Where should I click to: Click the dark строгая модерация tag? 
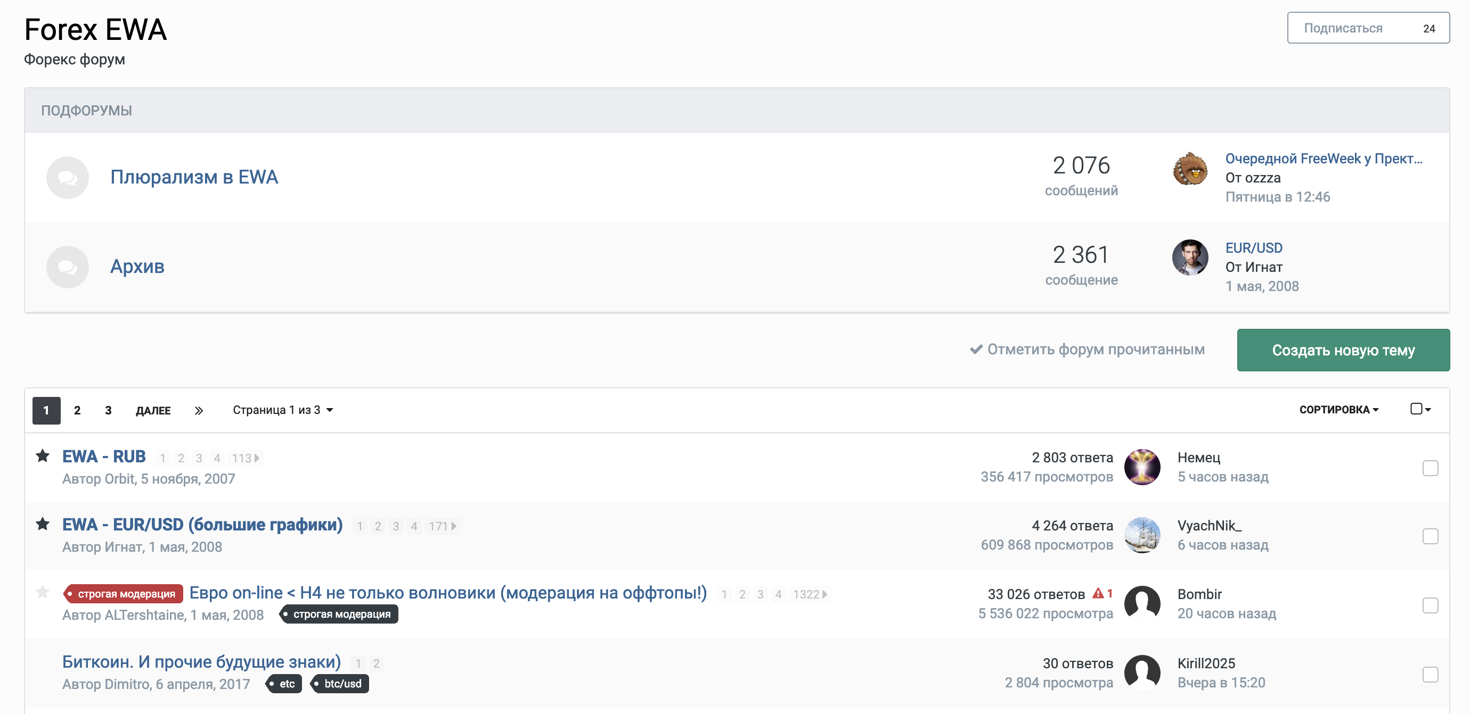339,615
